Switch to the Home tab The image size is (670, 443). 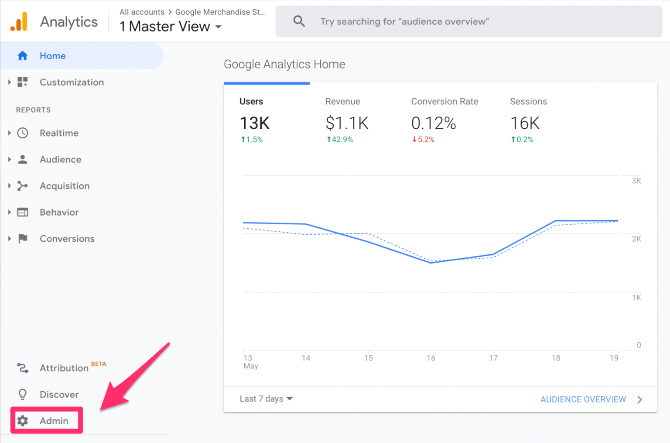(x=52, y=55)
